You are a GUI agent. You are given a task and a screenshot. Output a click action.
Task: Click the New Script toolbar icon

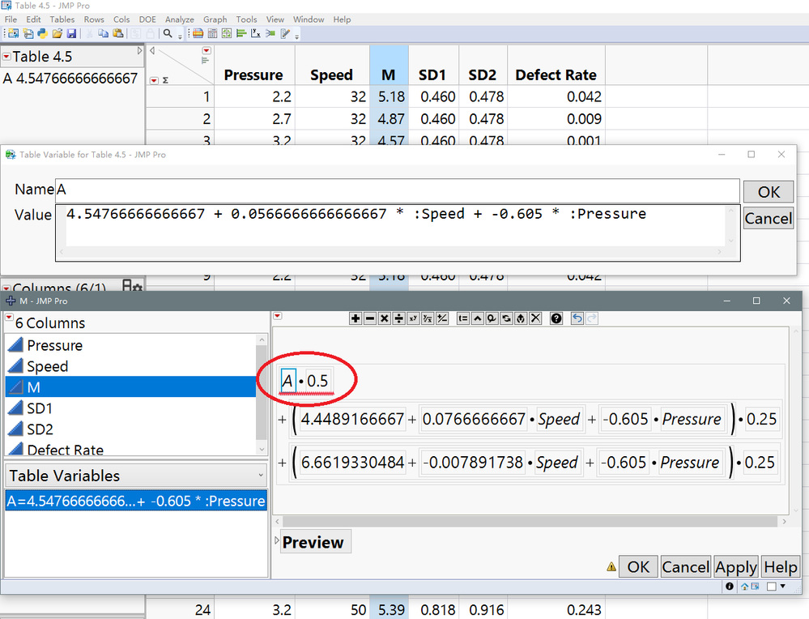tap(28, 33)
